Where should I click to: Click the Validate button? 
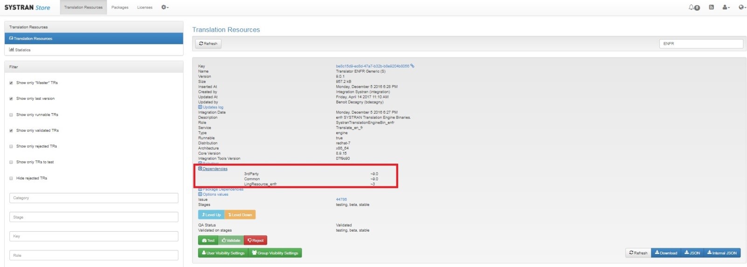coord(231,240)
